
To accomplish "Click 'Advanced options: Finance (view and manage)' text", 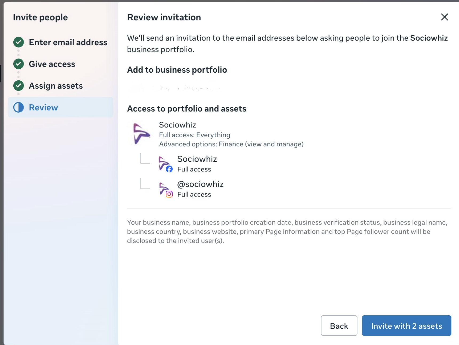I will point(231,144).
